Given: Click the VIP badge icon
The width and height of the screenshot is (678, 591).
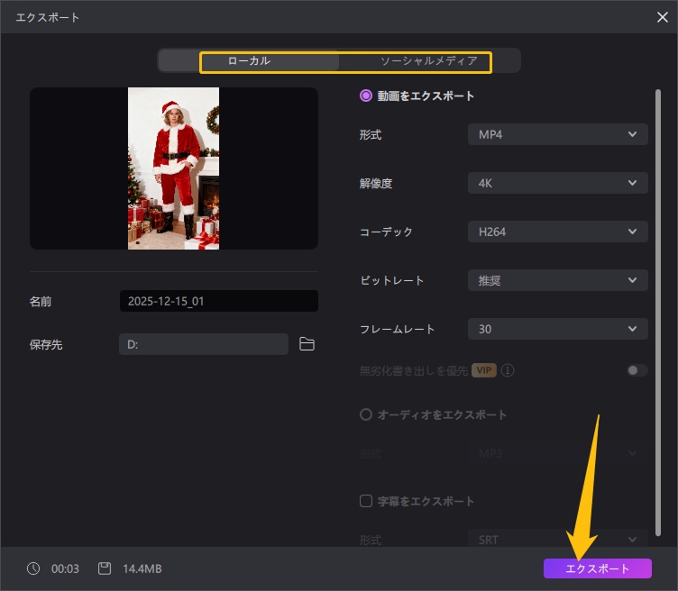Looking at the screenshot, I should pos(484,370).
